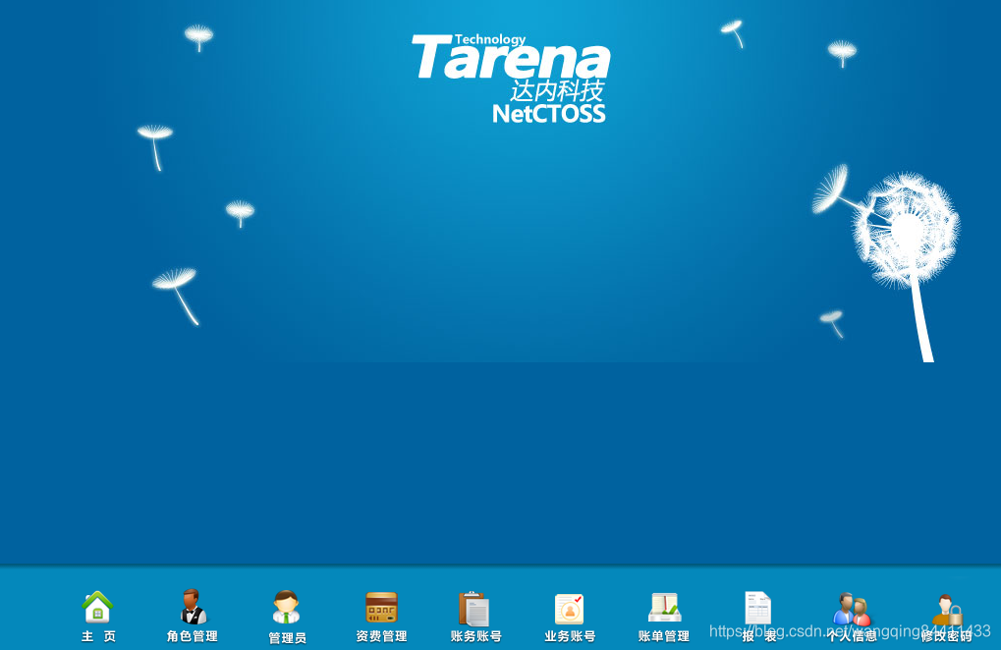
Task: Click the 管理员 text label
Action: [x=287, y=638]
